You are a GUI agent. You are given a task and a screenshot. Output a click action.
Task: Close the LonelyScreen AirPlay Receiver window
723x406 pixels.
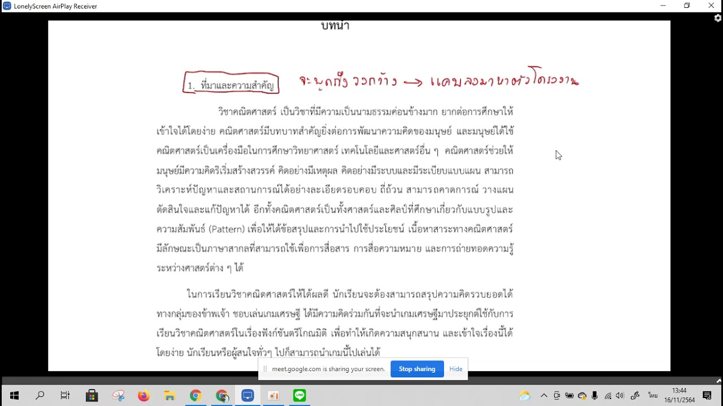(x=711, y=6)
